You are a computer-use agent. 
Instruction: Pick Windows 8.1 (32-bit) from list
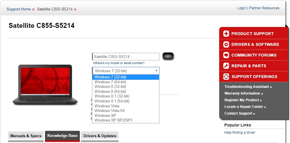[126, 96]
